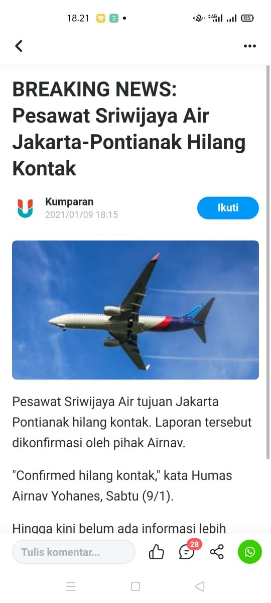Share via green WhatsApp button

click(250, 552)
